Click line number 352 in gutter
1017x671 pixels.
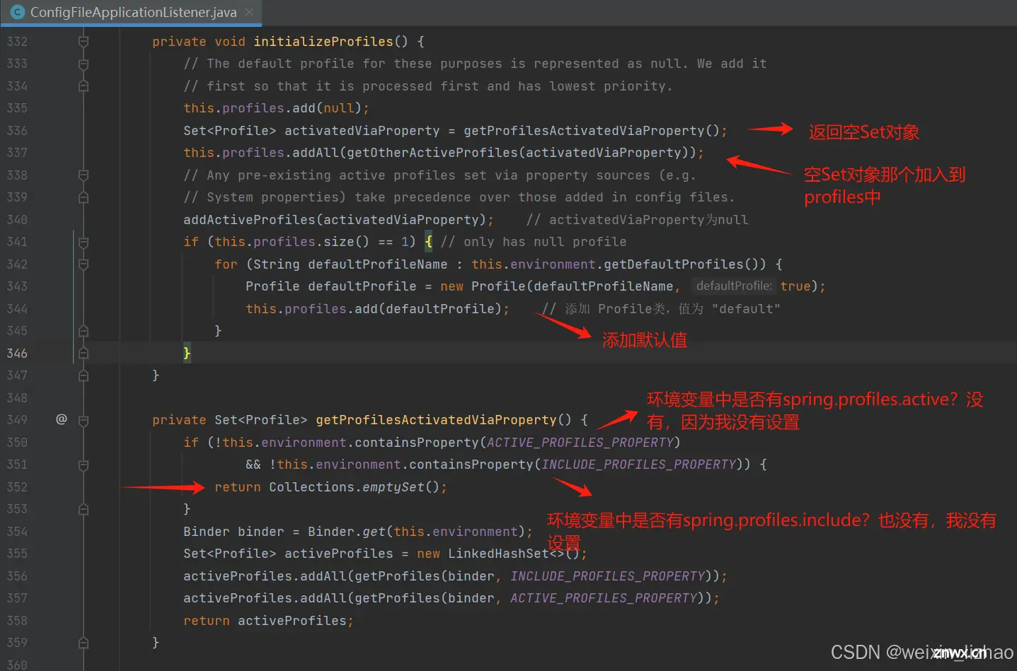[x=17, y=487]
